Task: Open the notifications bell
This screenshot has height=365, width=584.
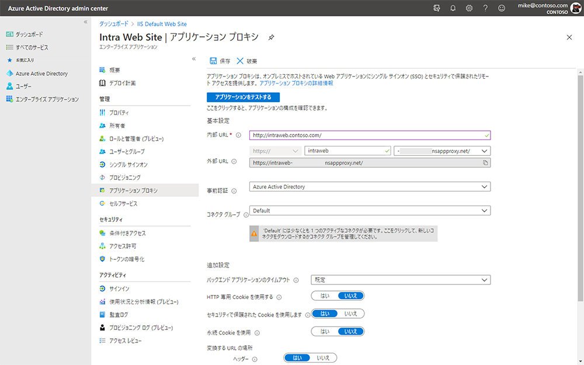Action: pos(453,8)
